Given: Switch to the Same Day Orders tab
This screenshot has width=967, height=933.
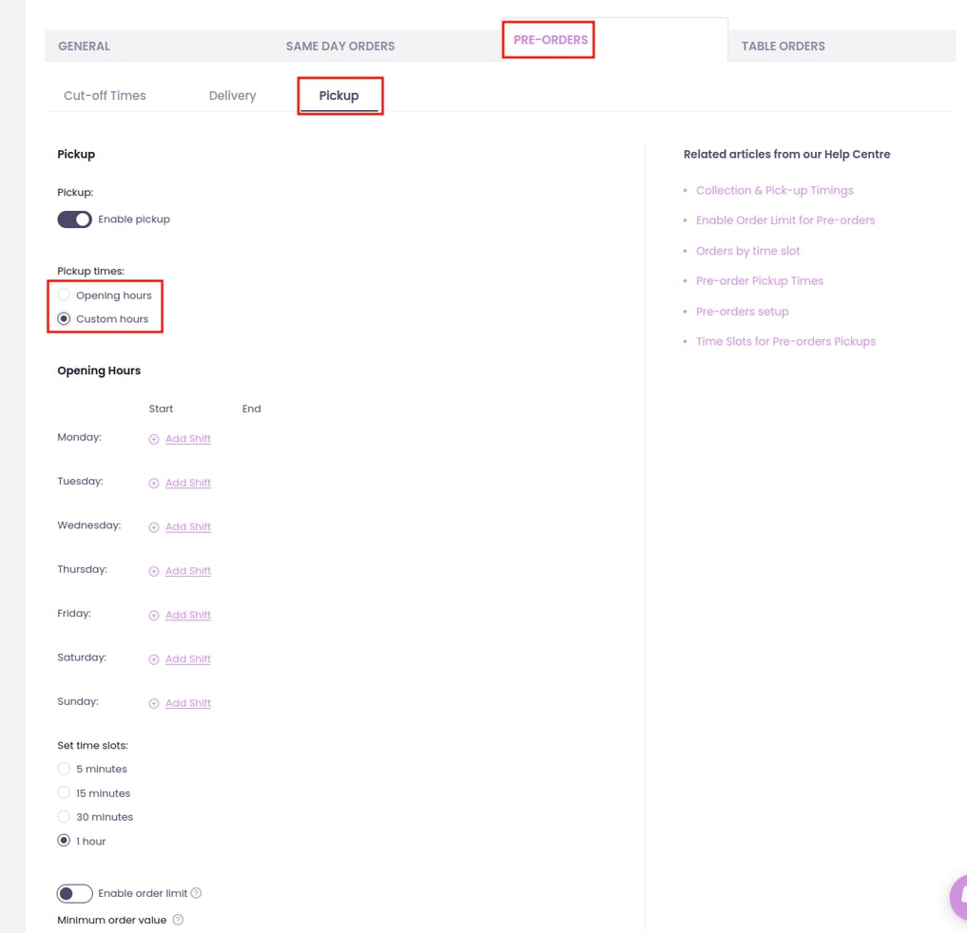Looking at the screenshot, I should click(x=339, y=46).
